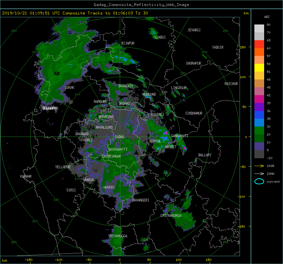Image resolution: width=283 pixels, height=264 pixels.
Task: Click the HOSPET city label
Action: pos(170,147)
